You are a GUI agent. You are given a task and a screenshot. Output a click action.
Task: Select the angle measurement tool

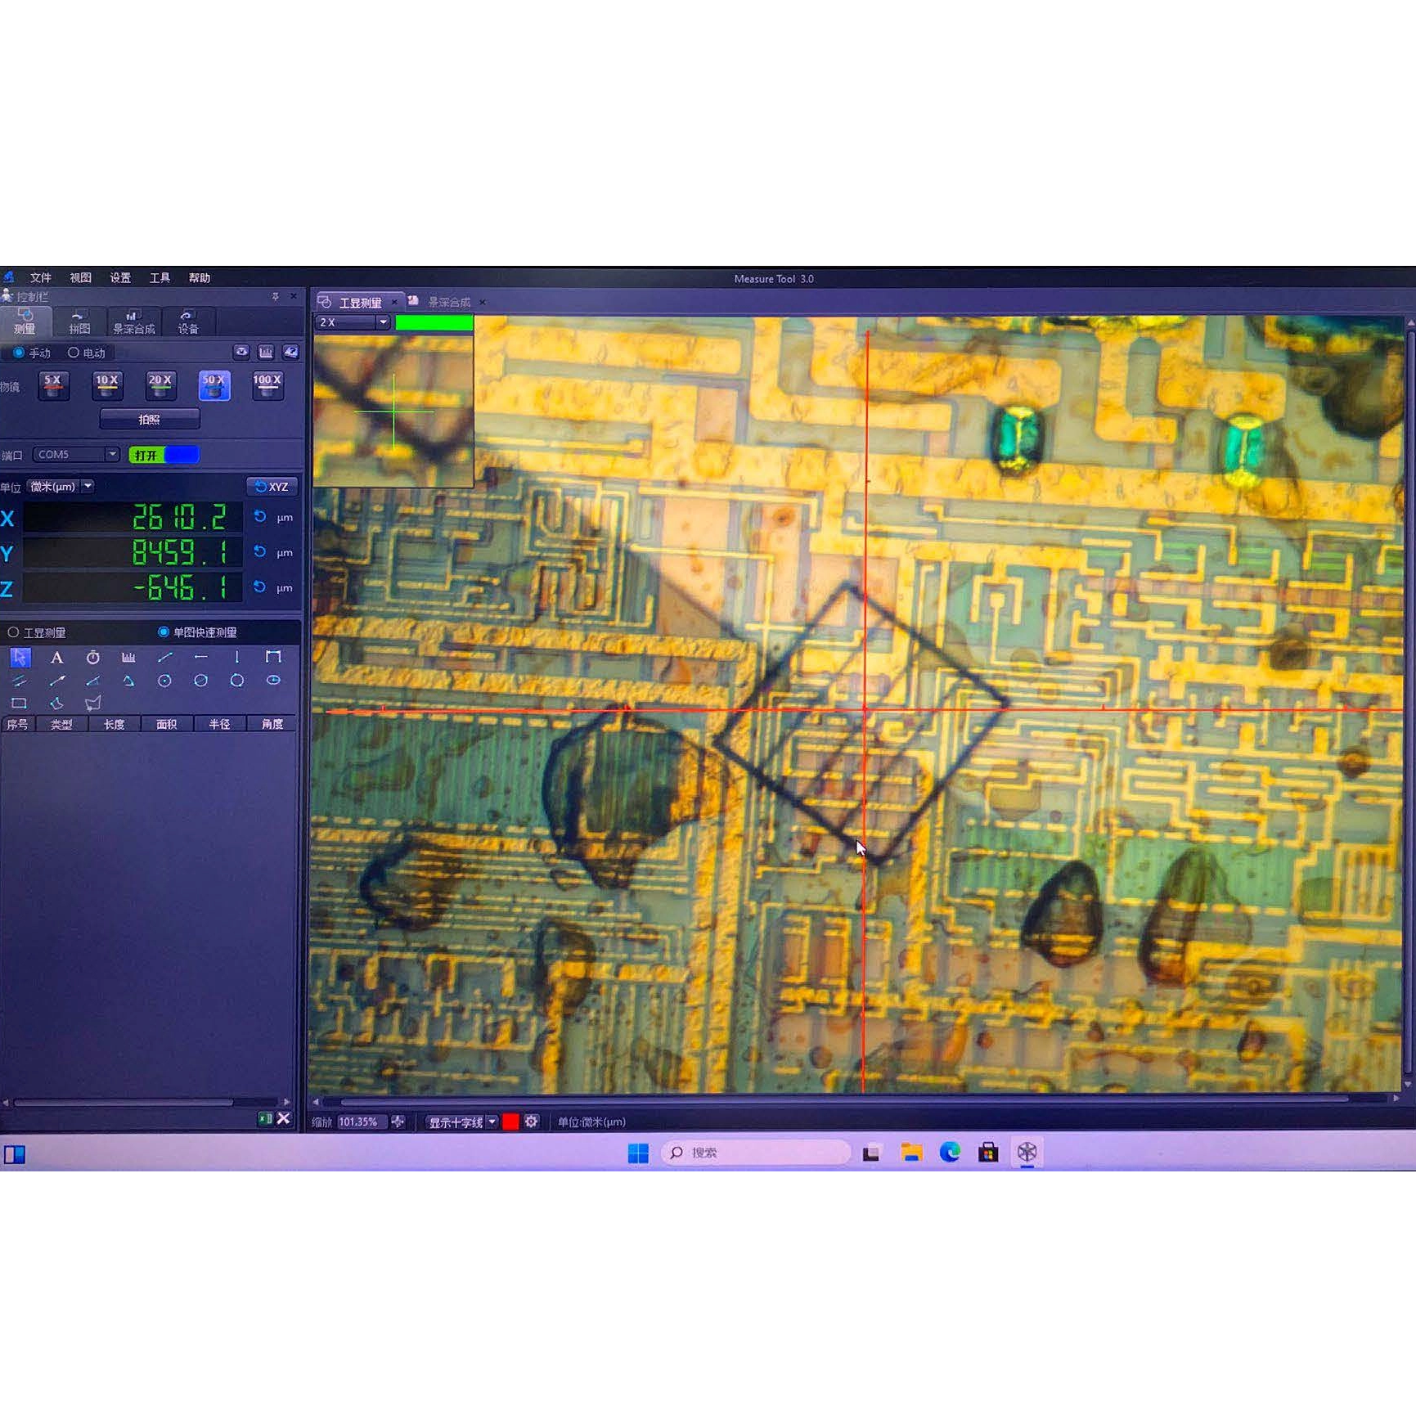(92, 680)
